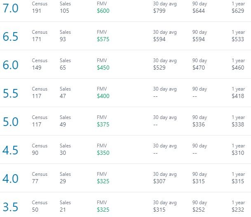
Task: Click the $418 one year value
Action: coord(238,96)
